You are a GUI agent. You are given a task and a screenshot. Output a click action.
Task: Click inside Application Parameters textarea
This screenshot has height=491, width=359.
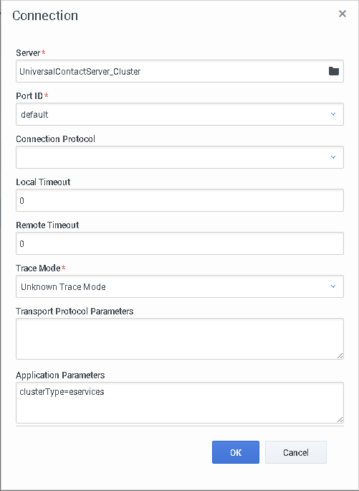pyautogui.click(x=180, y=403)
